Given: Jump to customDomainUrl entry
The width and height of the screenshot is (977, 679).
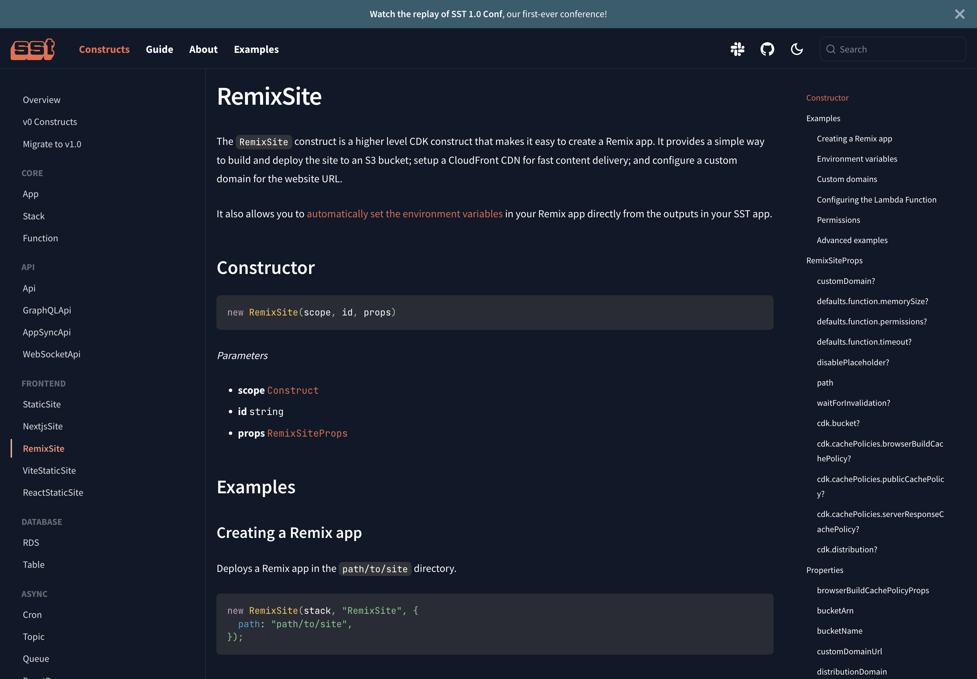Looking at the screenshot, I should click(849, 651).
